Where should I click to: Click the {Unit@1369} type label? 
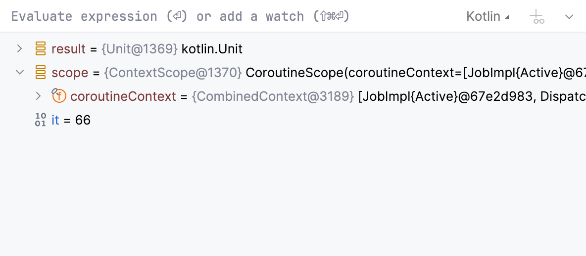[x=140, y=49]
